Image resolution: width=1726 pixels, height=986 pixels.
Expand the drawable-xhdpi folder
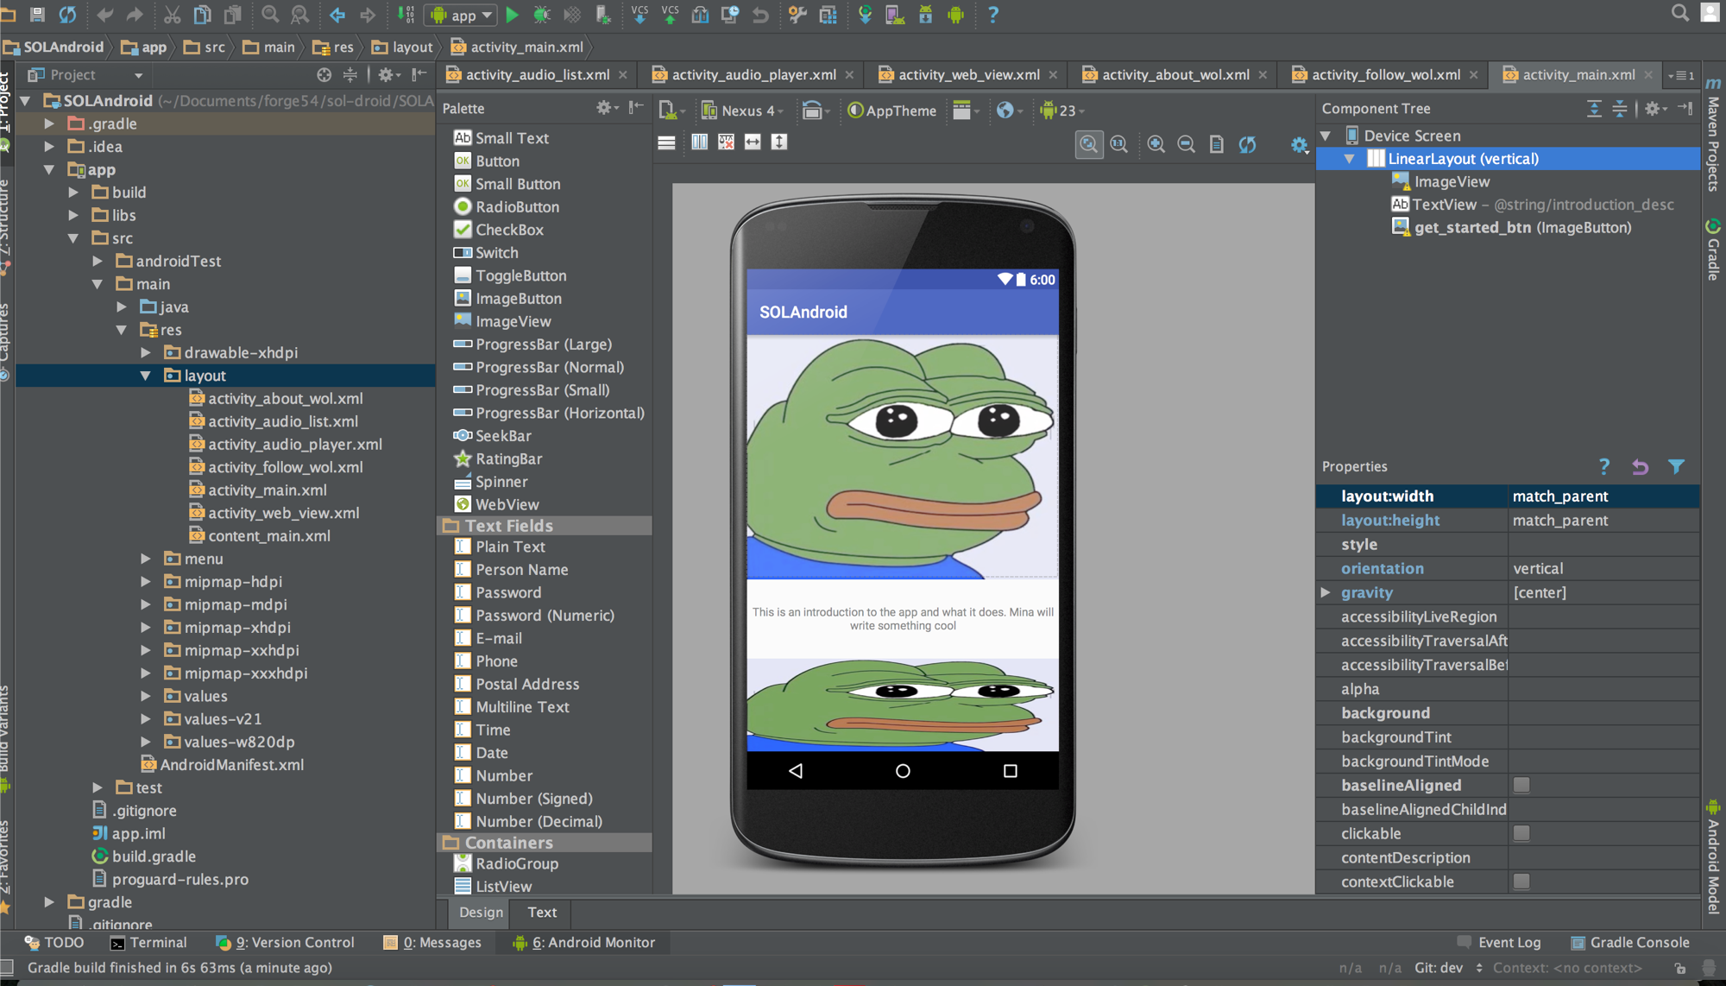click(145, 352)
